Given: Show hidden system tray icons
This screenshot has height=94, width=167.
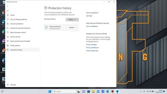Looking at the screenshot, I should point(141,91).
